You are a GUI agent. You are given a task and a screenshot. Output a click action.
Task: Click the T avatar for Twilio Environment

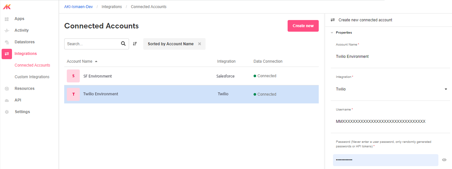pos(73,94)
